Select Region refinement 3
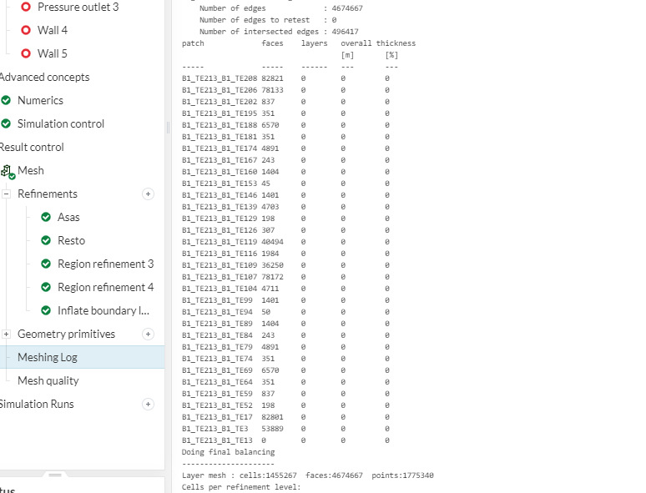The width and height of the screenshot is (646, 493). [x=105, y=264]
